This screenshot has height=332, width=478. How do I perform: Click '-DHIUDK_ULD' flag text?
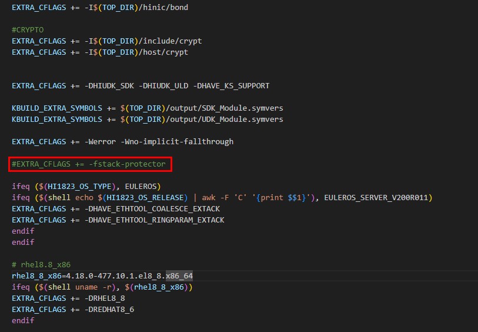click(x=163, y=86)
